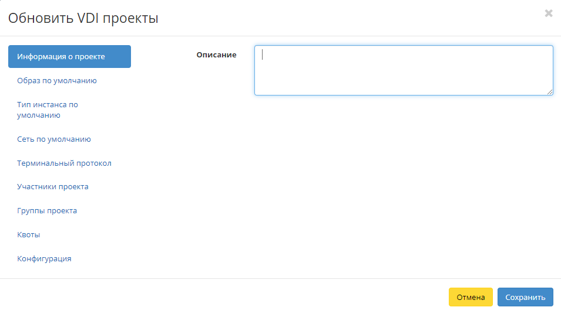The width and height of the screenshot is (561, 314).
Task: Go to the Терминальный протокол tab
Action: click(65, 163)
